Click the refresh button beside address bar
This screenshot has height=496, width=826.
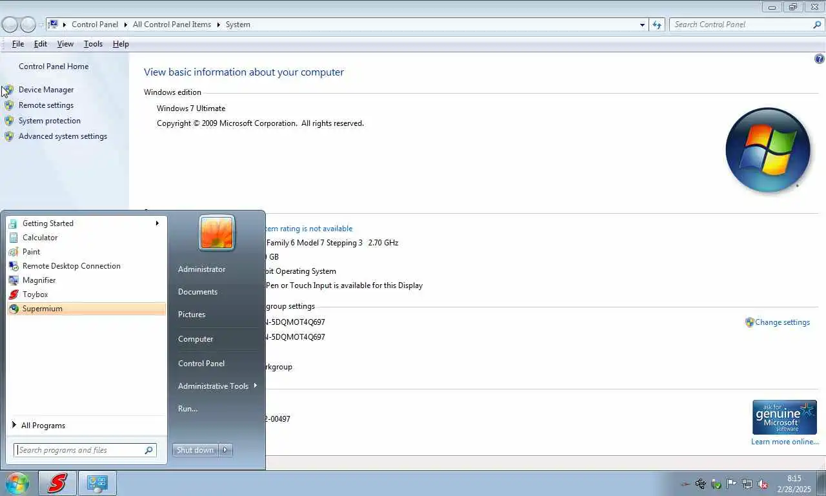coord(657,25)
